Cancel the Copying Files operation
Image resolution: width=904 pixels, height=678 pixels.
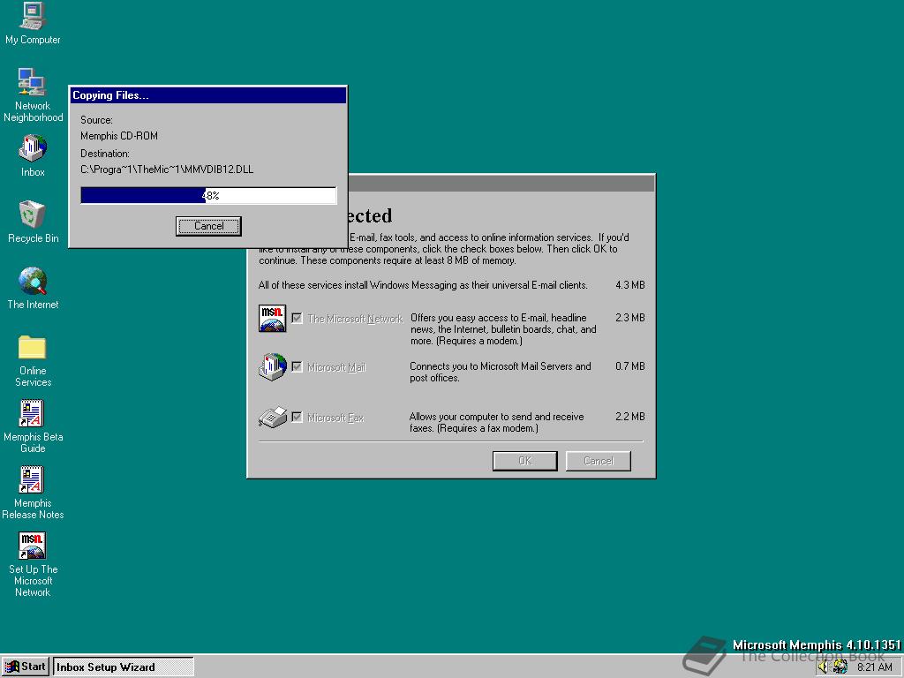coord(208,226)
